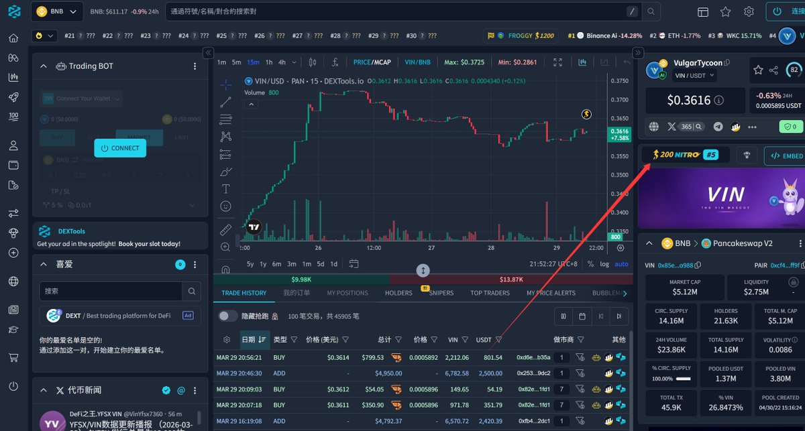This screenshot has height=431, width=805.
Task: Collapse the right panel double-chevron
Action: (x=639, y=52)
